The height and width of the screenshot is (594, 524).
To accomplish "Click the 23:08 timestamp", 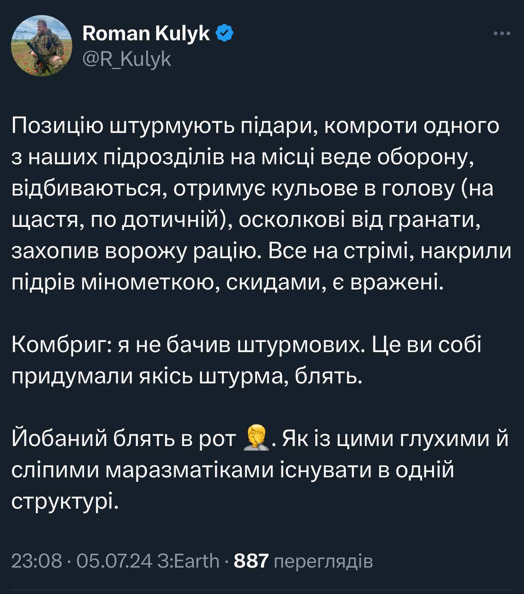I will tap(37, 561).
